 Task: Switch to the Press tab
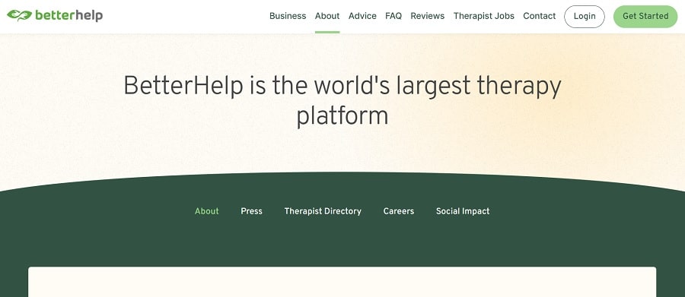pos(251,211)
